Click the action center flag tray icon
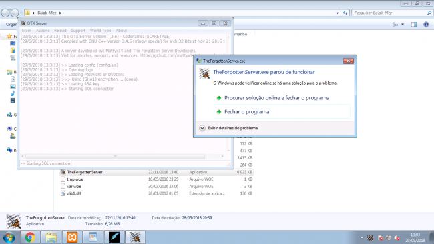This screenshot has width=434, height=244. tap(381, 237)
